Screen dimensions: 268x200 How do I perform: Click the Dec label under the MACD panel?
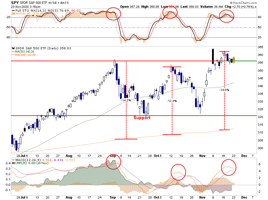coord(244,197)
